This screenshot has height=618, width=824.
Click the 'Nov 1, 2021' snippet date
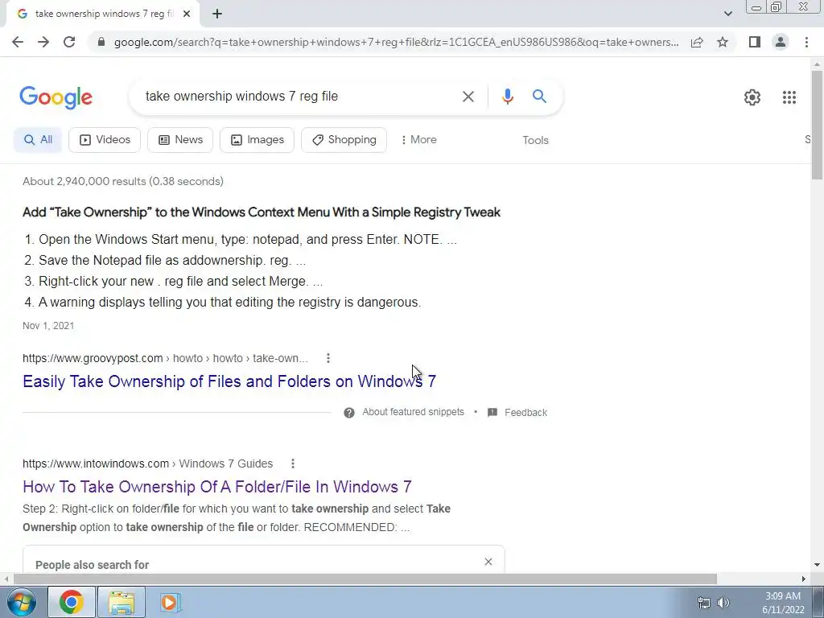(48, 326)
